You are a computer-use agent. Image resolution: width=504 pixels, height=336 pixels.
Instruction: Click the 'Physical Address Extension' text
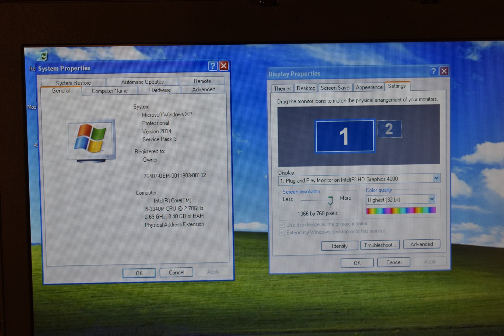tap(175, 225)
